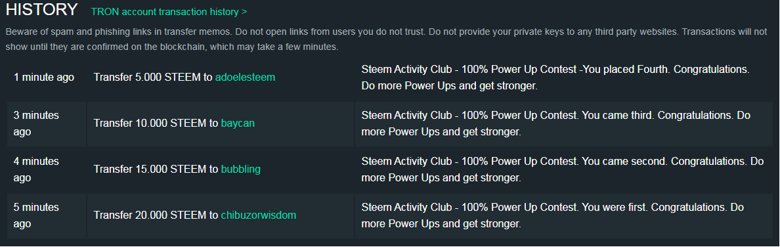
Task: Select the 'Transfer 20.000 STEEM to' text
Action: (156, 215)
